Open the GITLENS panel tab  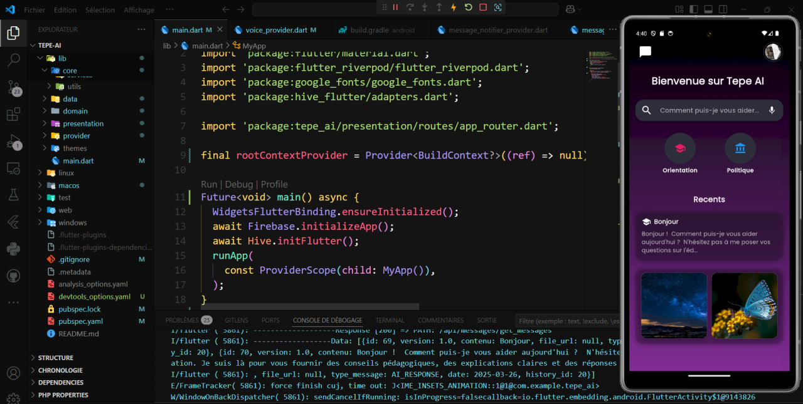[237, 320]
